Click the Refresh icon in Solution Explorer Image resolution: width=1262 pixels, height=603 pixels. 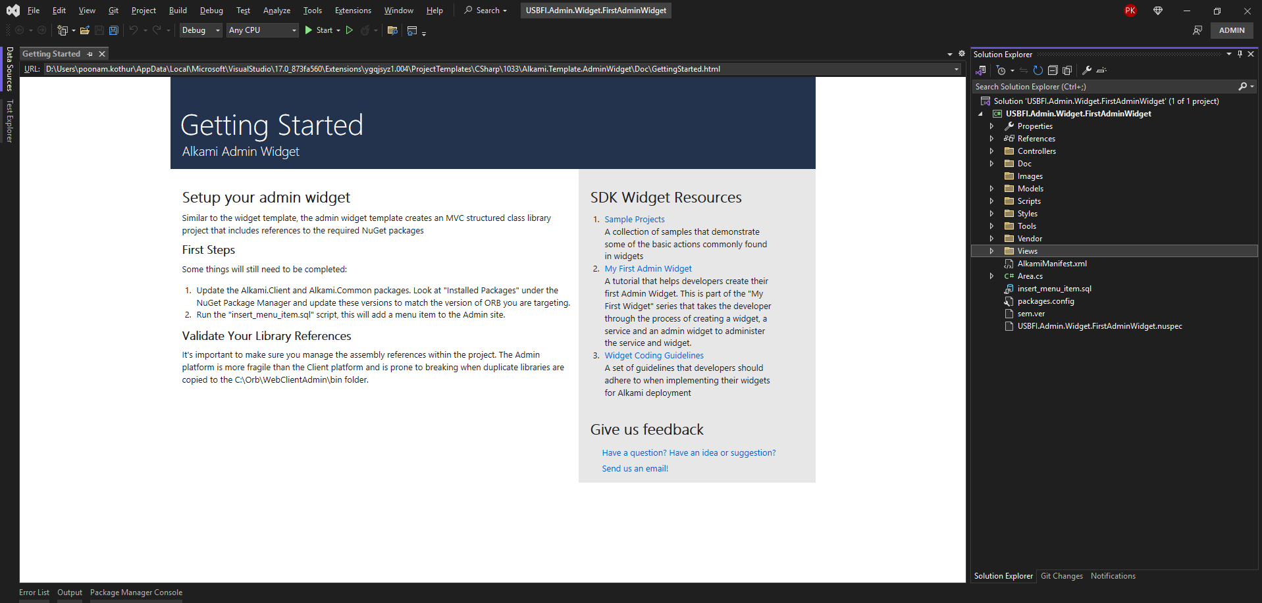(x=1038, y=70)
